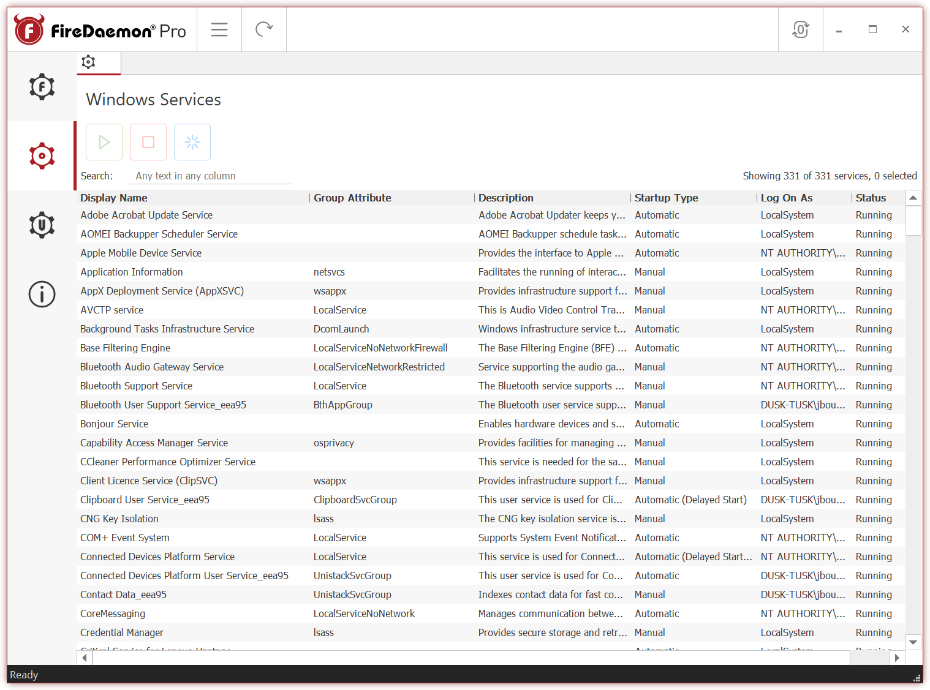The image size is (930, 690).
Task: Restart the selected service
Action: click(x=192, y=142)
